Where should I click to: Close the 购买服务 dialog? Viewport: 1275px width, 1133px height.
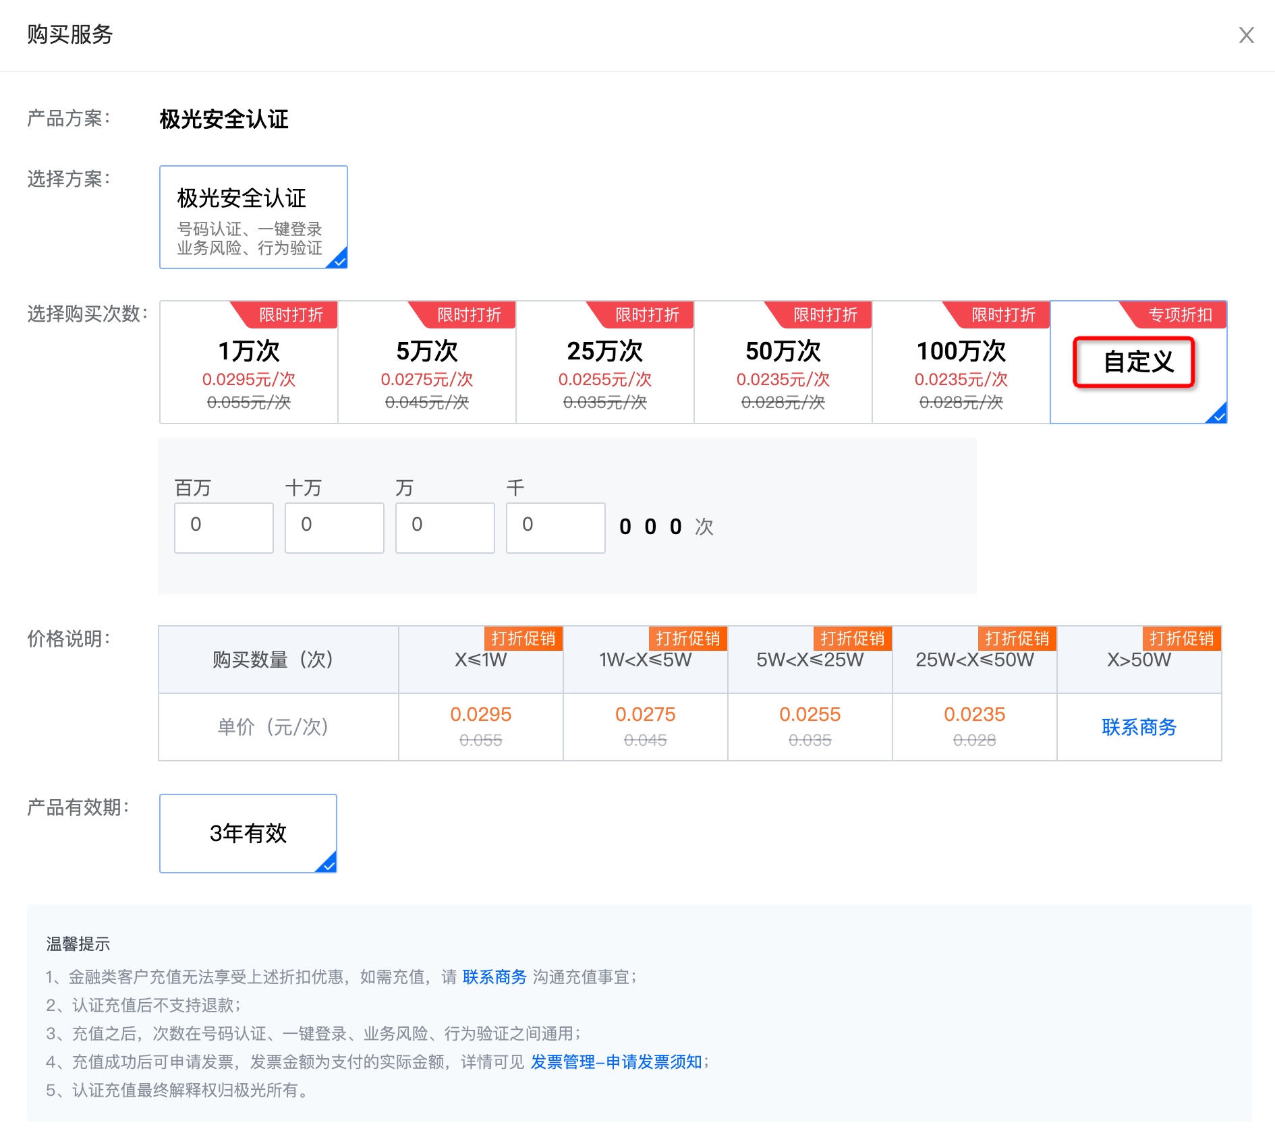(x=1246, y=35)
